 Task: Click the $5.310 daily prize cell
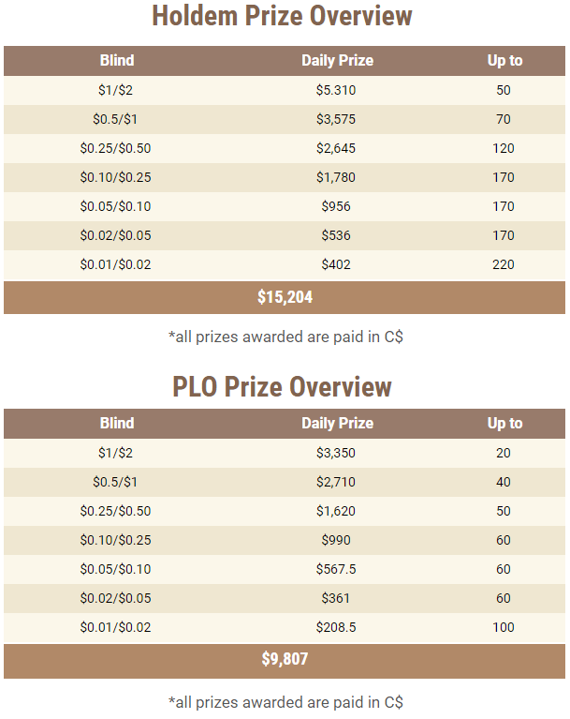(x=336, y=90)
